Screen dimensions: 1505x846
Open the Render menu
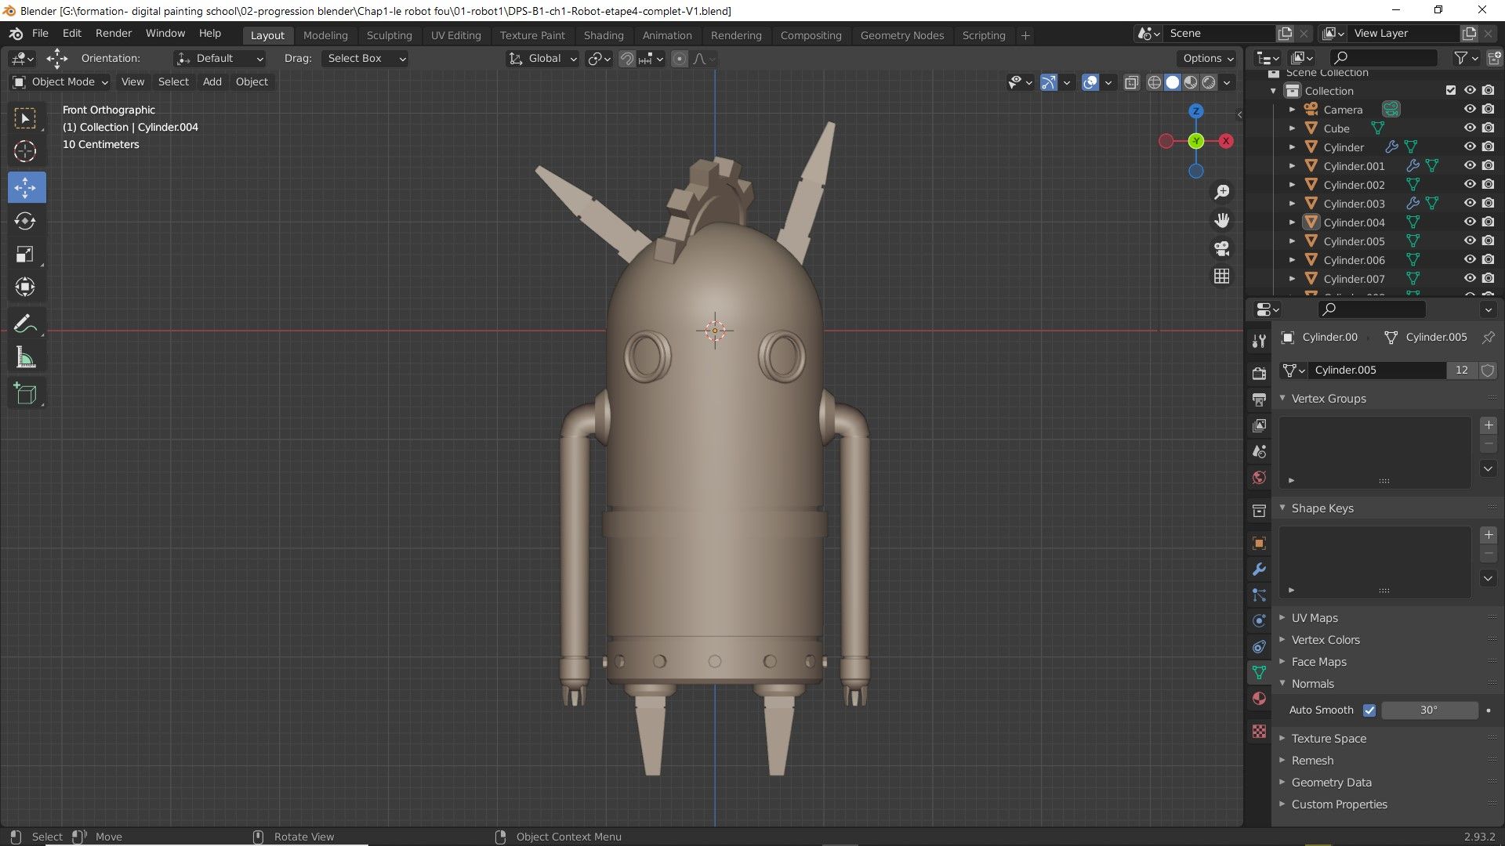click(x=114, y=34)
